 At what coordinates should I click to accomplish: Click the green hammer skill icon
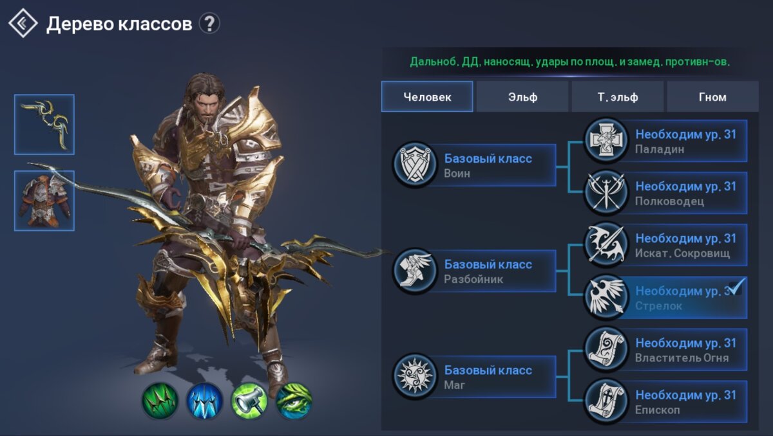249,401
